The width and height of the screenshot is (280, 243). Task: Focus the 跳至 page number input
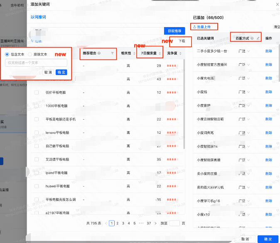click(174, 223)
